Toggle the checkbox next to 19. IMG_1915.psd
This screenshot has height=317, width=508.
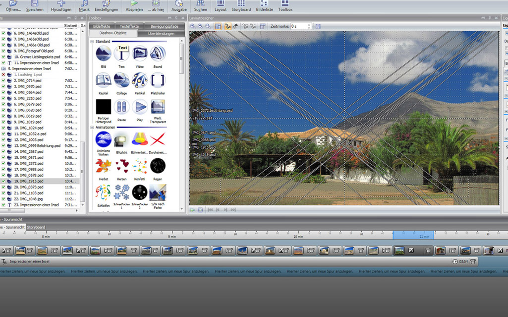(3, 181)
